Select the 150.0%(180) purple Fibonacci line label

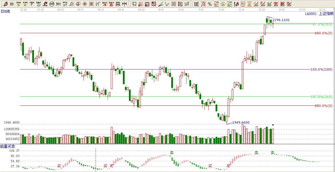[x=321, y=69]
